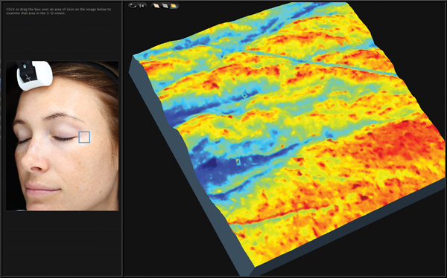The width and height of the screenshot is (447, 278).
Task: Click the instruction text above the face image
Action: 58,11
